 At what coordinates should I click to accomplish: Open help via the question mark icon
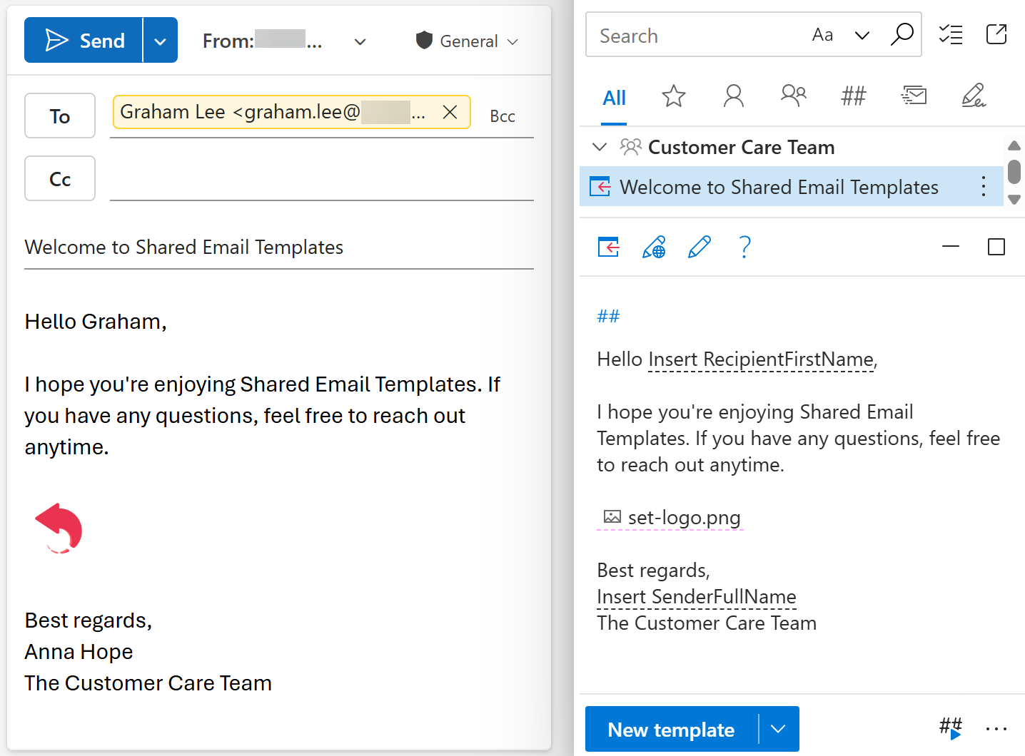744,247
